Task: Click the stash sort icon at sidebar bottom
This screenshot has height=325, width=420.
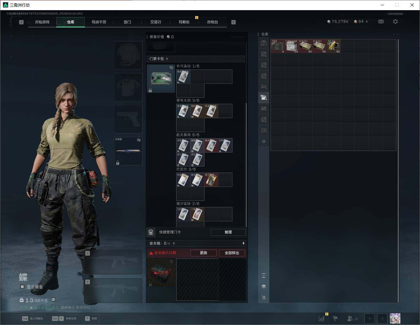Action: pyautogui.click(x=264, y=297)
